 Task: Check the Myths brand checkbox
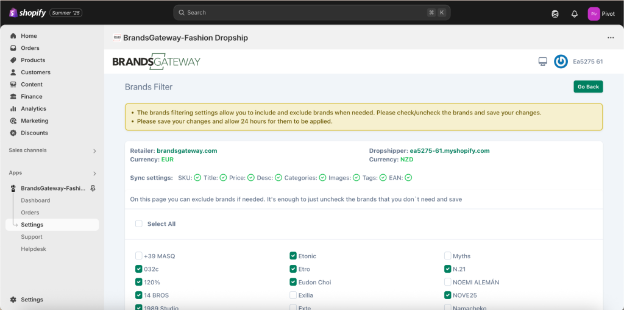[x=448, y=256]
